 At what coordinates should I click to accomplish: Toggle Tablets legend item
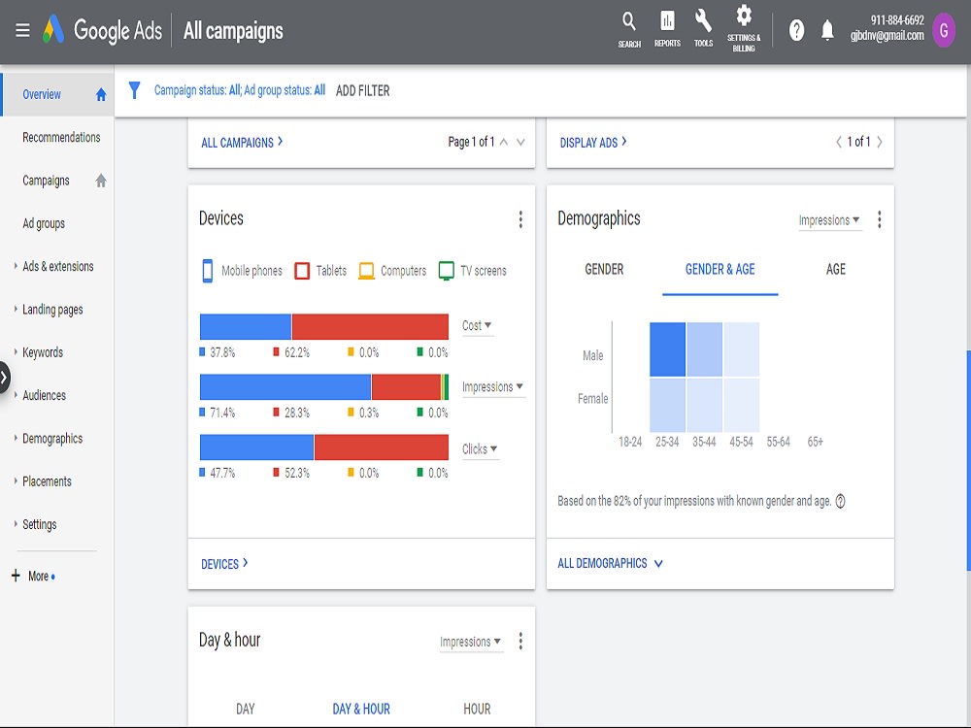pos(320,271)
